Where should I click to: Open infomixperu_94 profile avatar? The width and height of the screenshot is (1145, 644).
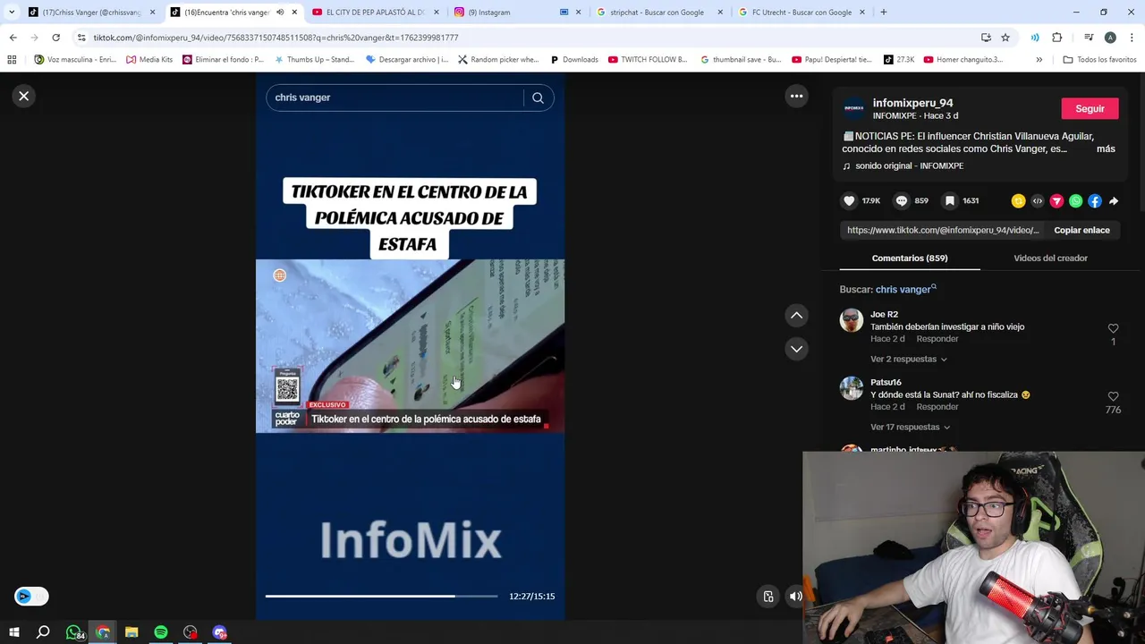click(854, 108)
